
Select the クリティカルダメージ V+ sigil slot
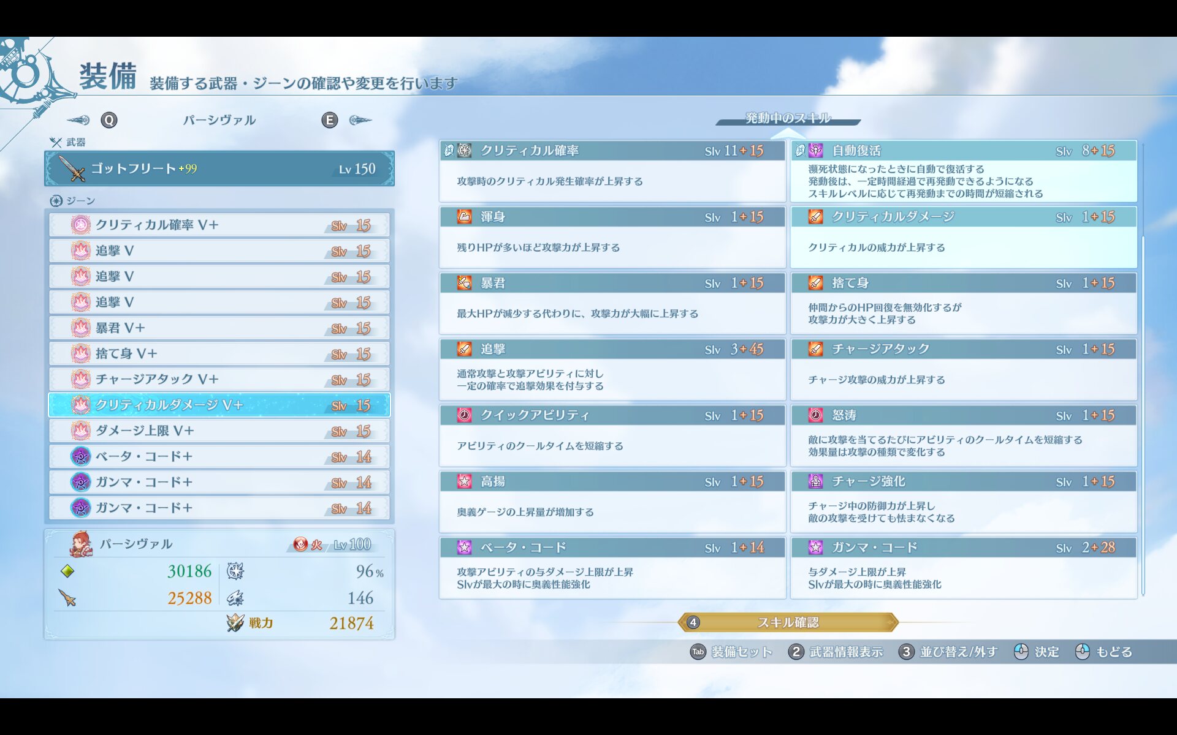tap(219, 405)
